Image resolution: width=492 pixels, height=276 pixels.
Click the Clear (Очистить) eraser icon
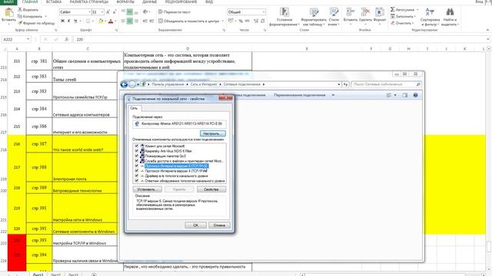pos(393,23)
